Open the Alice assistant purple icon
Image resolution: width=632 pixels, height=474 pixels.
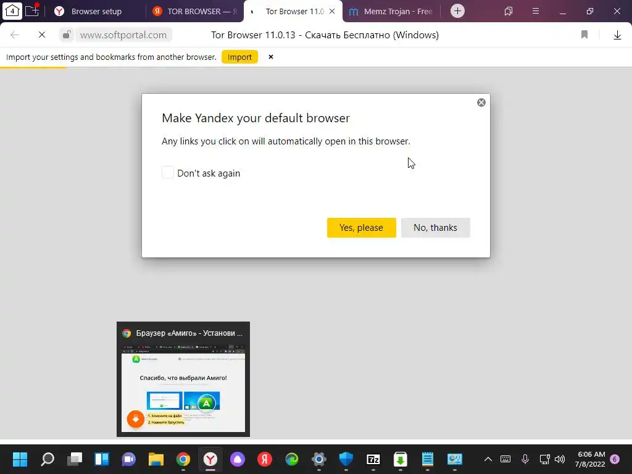tap(238, 459)
